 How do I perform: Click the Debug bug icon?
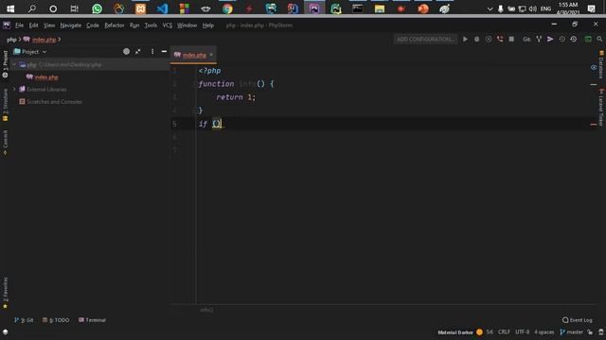[477, 40]
